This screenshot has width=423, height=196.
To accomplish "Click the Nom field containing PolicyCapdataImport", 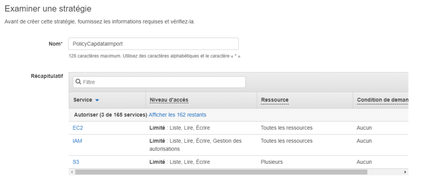I will [x=153, y=44].
